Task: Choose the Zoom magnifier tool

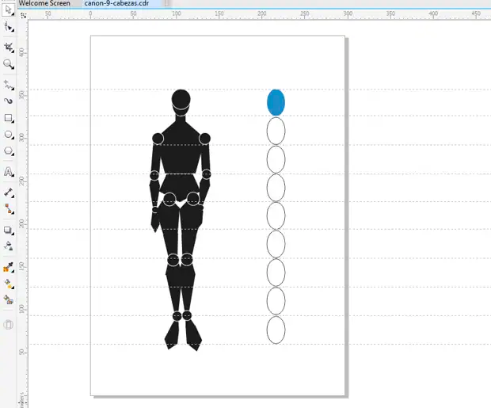Action: point(9,64)
